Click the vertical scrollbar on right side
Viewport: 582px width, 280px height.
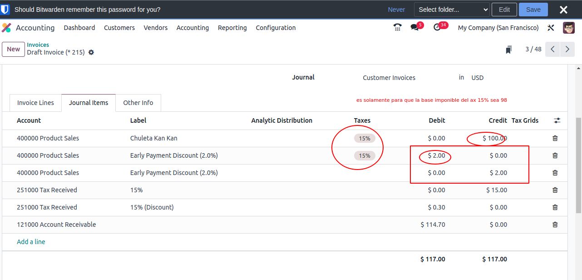[x=578, y=164]
